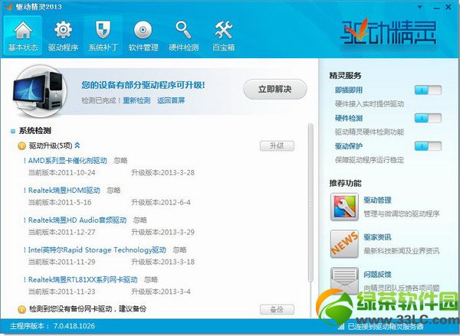Click the 重新检测 link
This screenshot has height=336, width=460.
coord(136,100)
